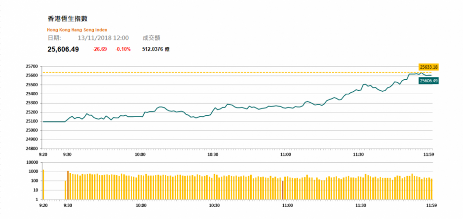
Task: Click the 9:20 label under the volume chart
Action: click(x=43, y=205)
